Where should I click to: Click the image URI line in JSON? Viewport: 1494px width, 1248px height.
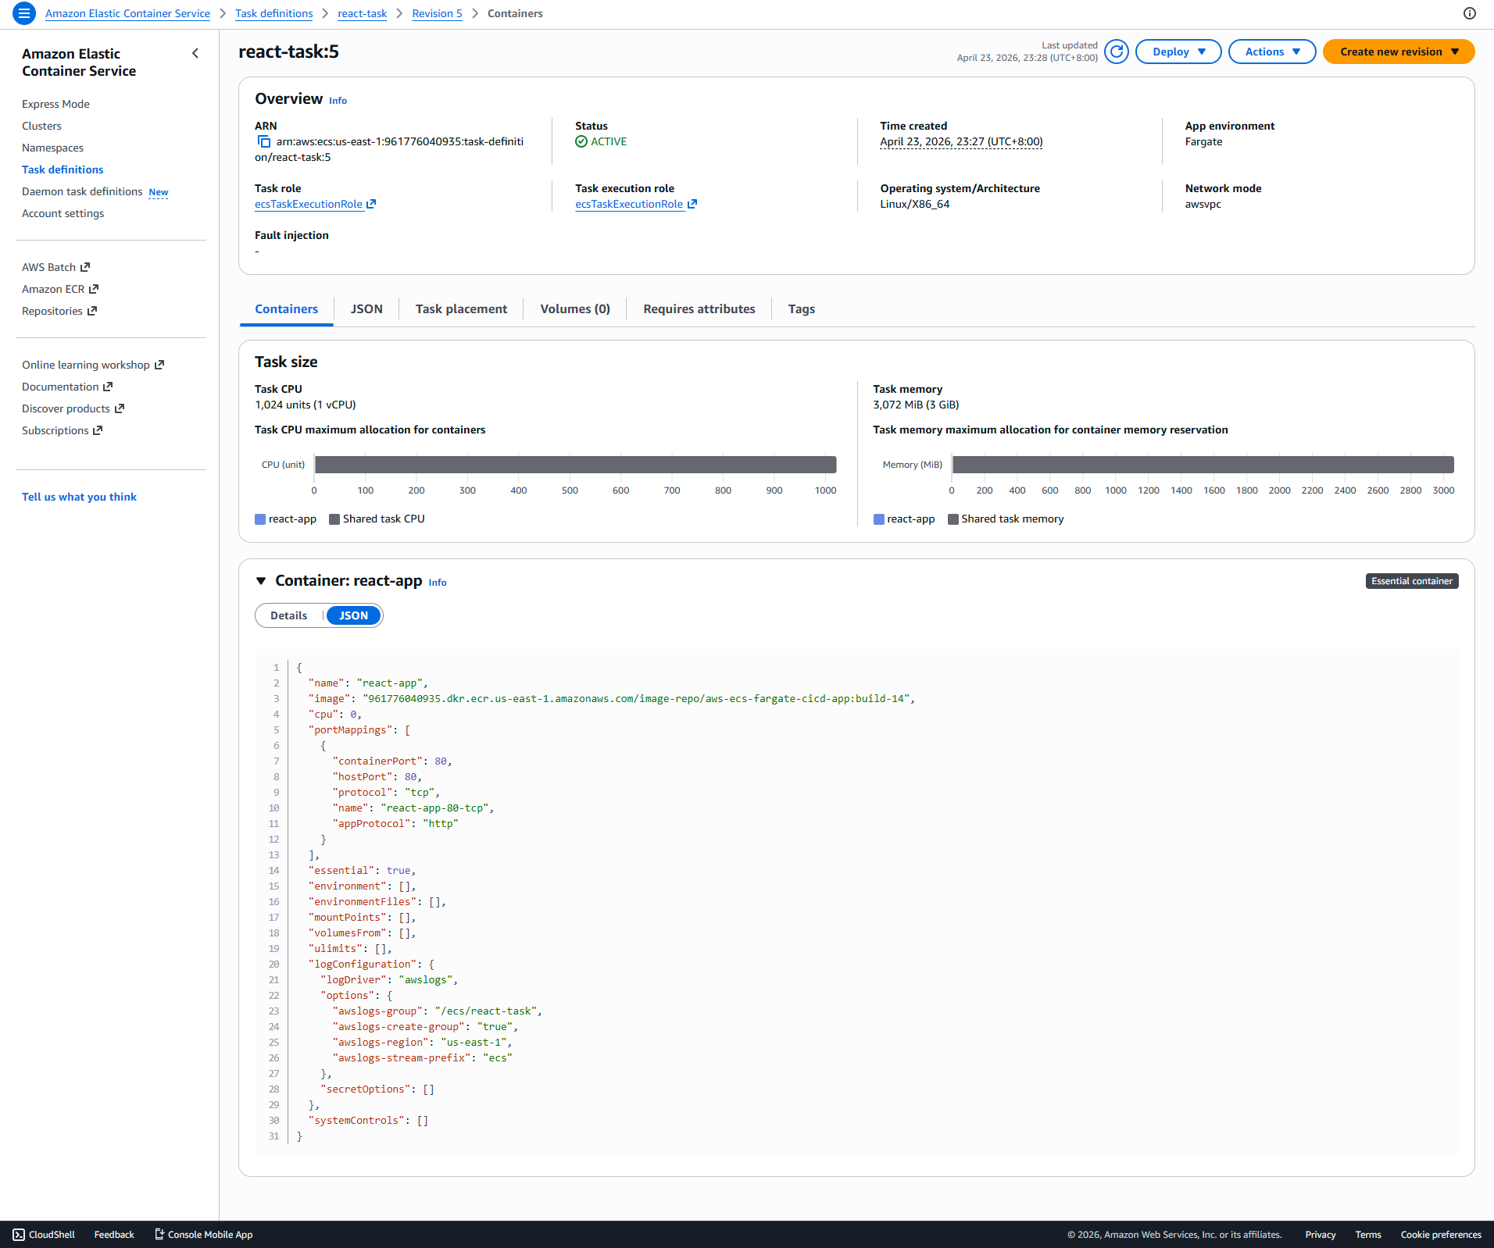tap(611, 699)
